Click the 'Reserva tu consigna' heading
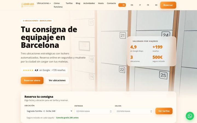The width and height of the screenshot is (197, 123). point(39,97)
